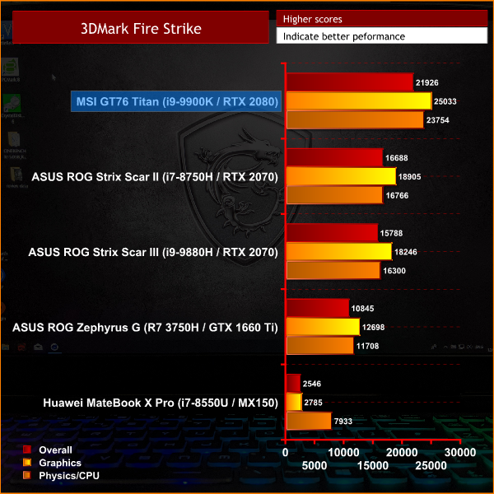Click the Strix Scar II Graphics bar
This screenshot has height=494, width=494.
pos(342,176)
